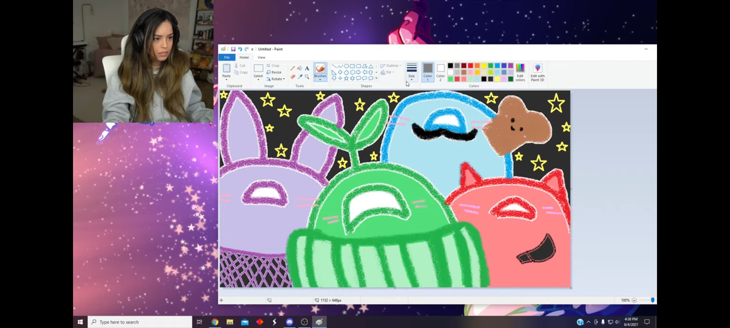The height and width of the screenshot is (328, 730).
Task: Select the Color picker eyedropper
Action: pos(300,77)
